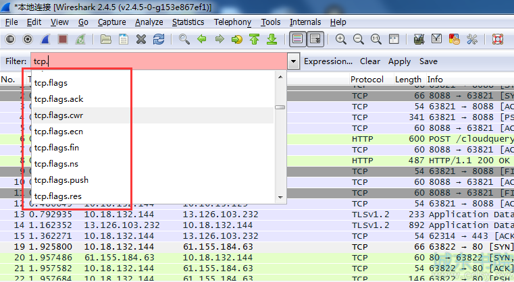Open the Analyze menu
The height and width of the screenshot is (282, 514).
[149, 22]
